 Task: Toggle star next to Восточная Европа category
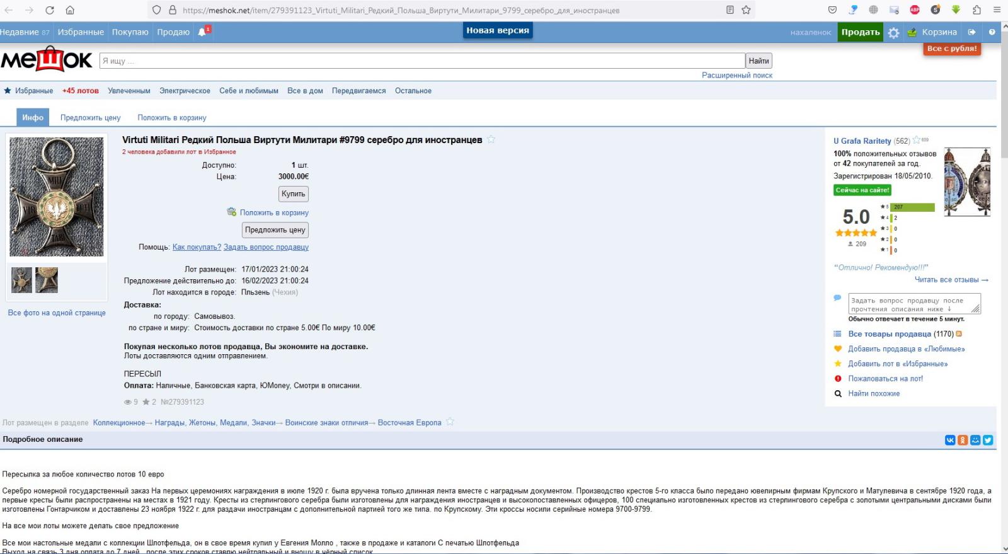[450, 422]
